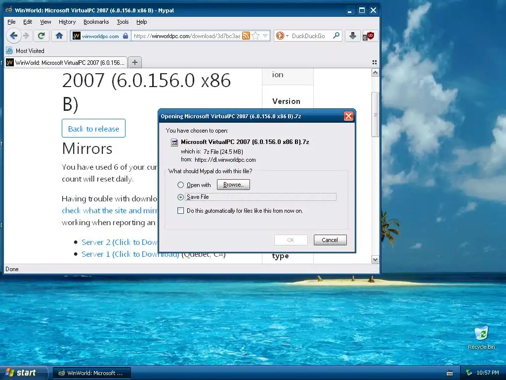Click the Server 2 download link
Screen dimensions: 506x380
coord(119,242)
